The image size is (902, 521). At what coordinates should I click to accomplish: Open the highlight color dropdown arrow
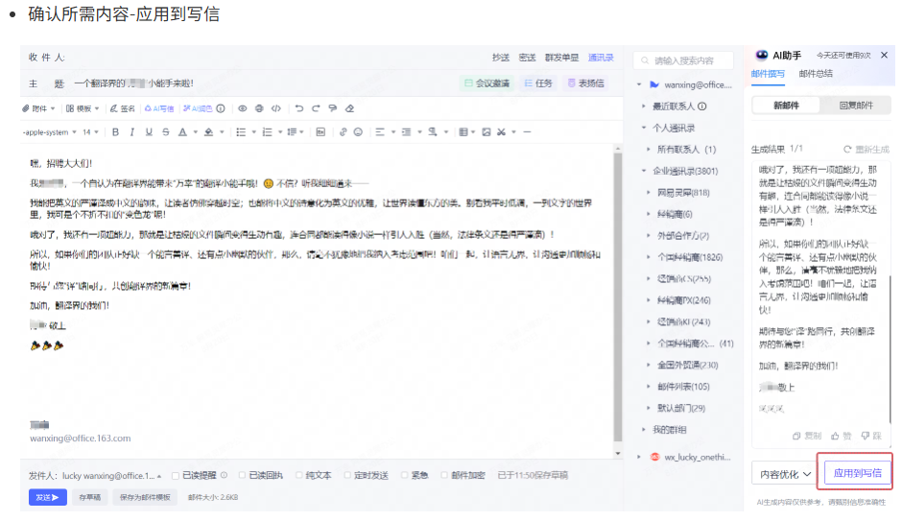click(222, 132)
